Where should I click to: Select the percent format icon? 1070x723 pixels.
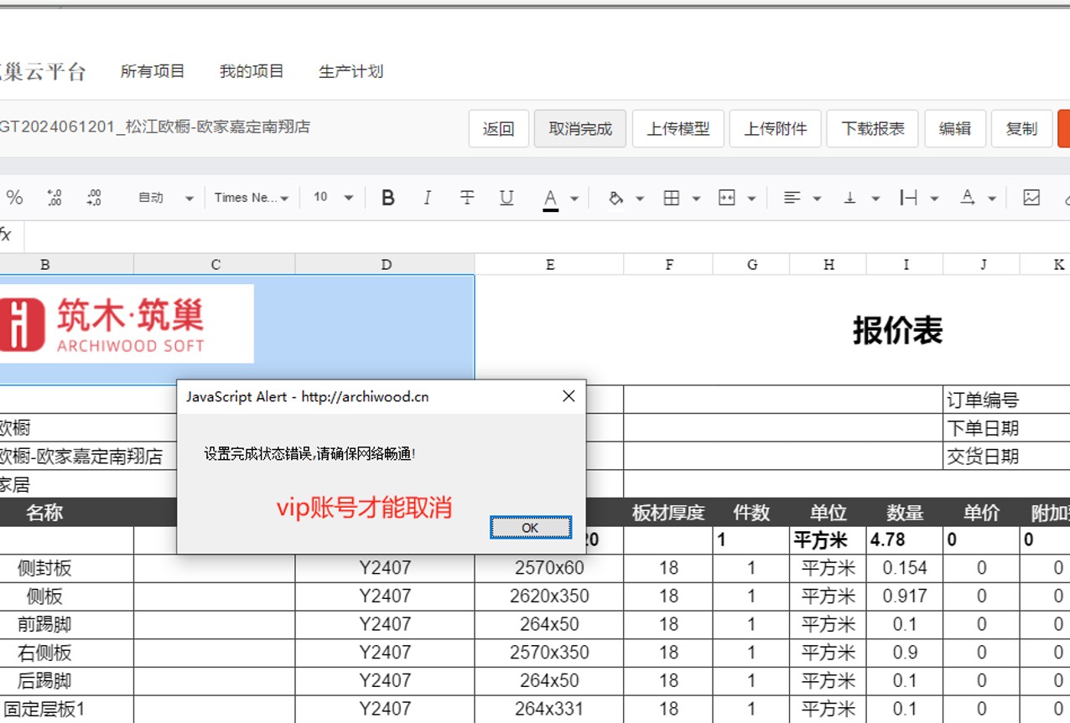click(13, 198)
